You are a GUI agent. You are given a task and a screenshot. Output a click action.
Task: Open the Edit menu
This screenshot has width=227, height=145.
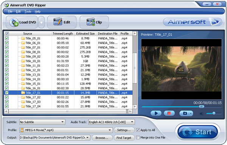(x=18, y=11)
